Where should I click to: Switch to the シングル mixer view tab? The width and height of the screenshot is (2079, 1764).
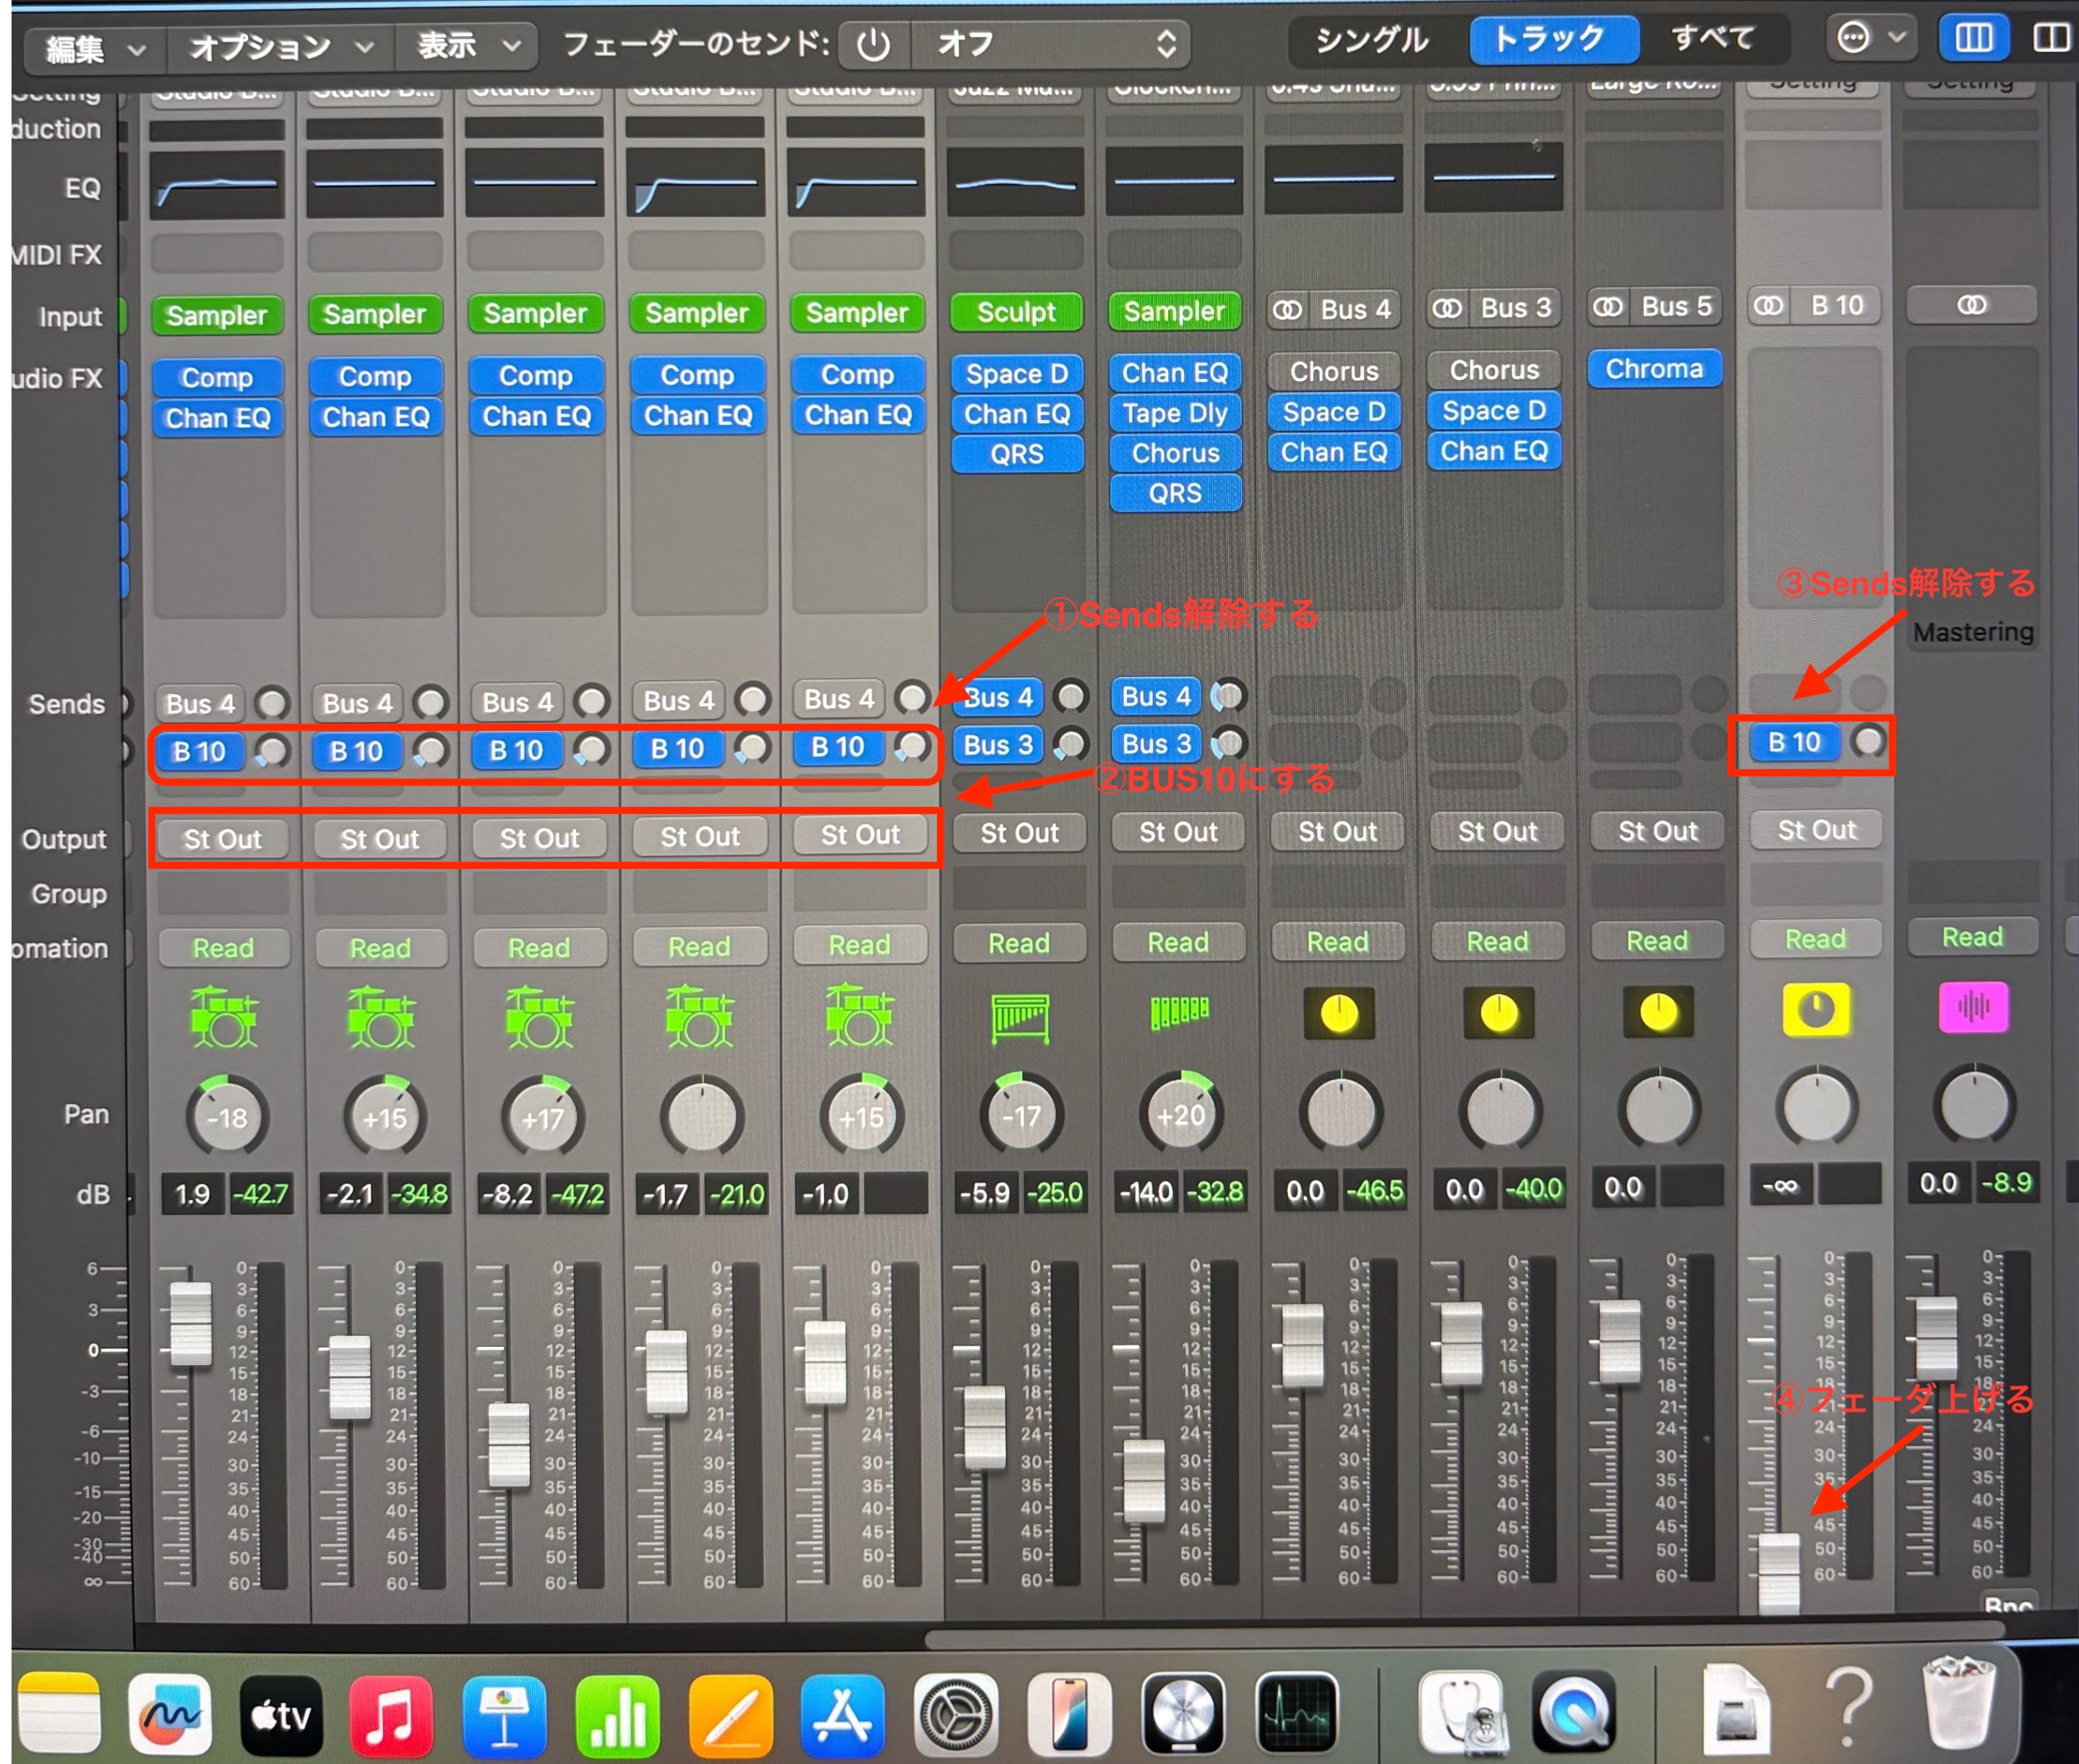[x=1371, y=40]
